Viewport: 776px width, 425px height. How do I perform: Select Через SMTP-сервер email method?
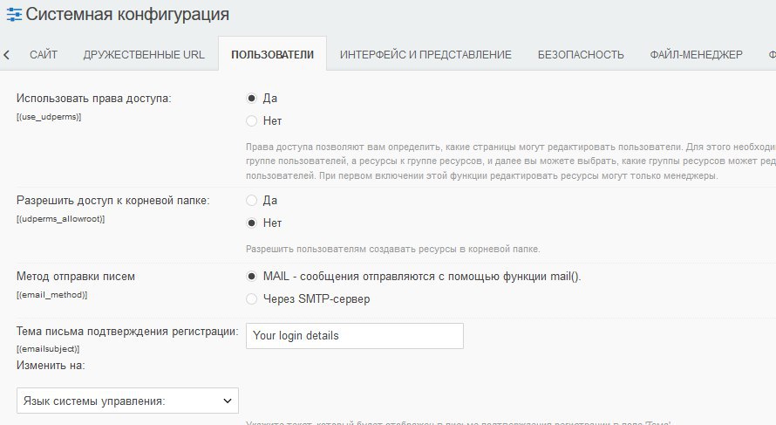pyautogui.click(x=251, y=298)
